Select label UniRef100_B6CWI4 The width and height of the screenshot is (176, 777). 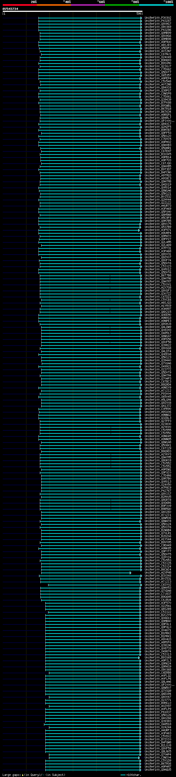[158, 570]
